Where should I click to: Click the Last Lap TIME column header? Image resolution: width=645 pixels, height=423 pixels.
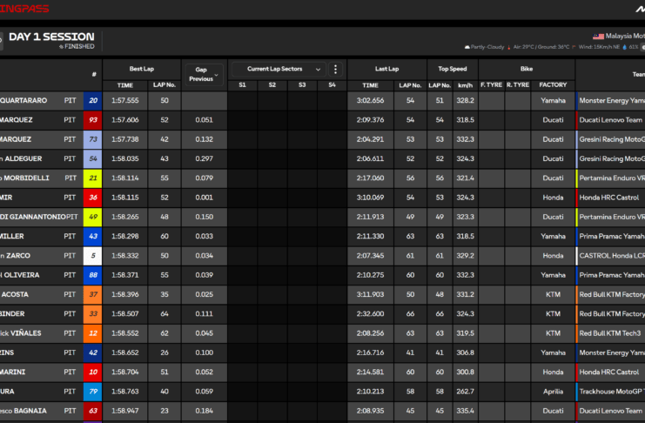371,85
